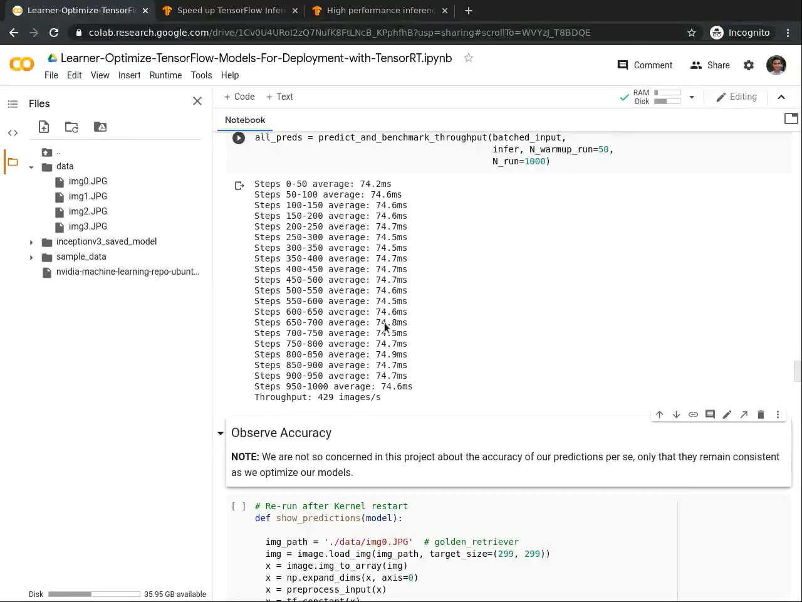Open the Runtime menu
The width and height of the screenshot is (802, 602).
165,75
